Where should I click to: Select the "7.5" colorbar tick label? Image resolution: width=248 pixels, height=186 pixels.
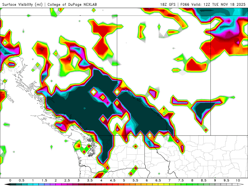pyautogui.click(x=181, y=180)
